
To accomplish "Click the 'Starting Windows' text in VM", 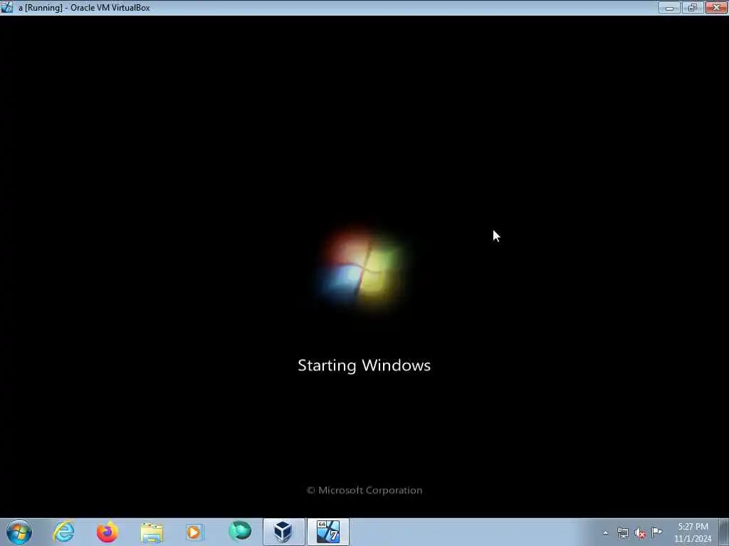I will click(364, 365).
